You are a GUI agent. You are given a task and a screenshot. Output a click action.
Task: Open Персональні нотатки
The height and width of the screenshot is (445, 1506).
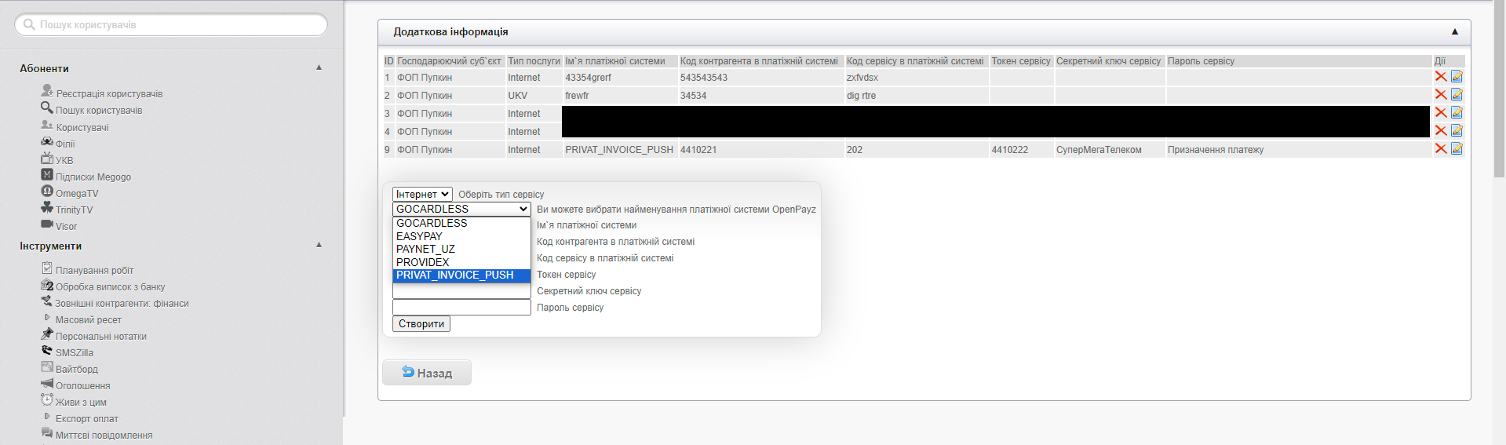click(100, 336)
